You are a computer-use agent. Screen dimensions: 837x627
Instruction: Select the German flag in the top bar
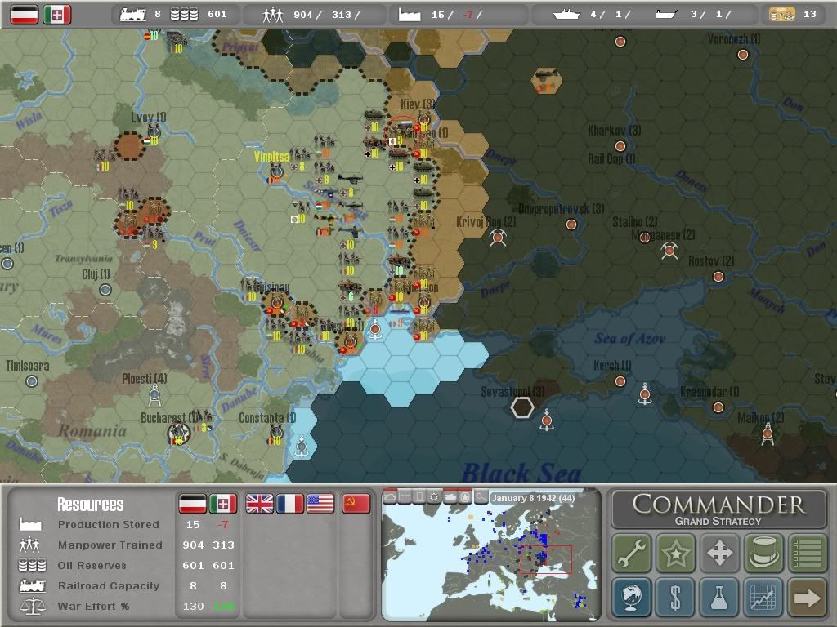pyautogui.click(x=25, y=15)
